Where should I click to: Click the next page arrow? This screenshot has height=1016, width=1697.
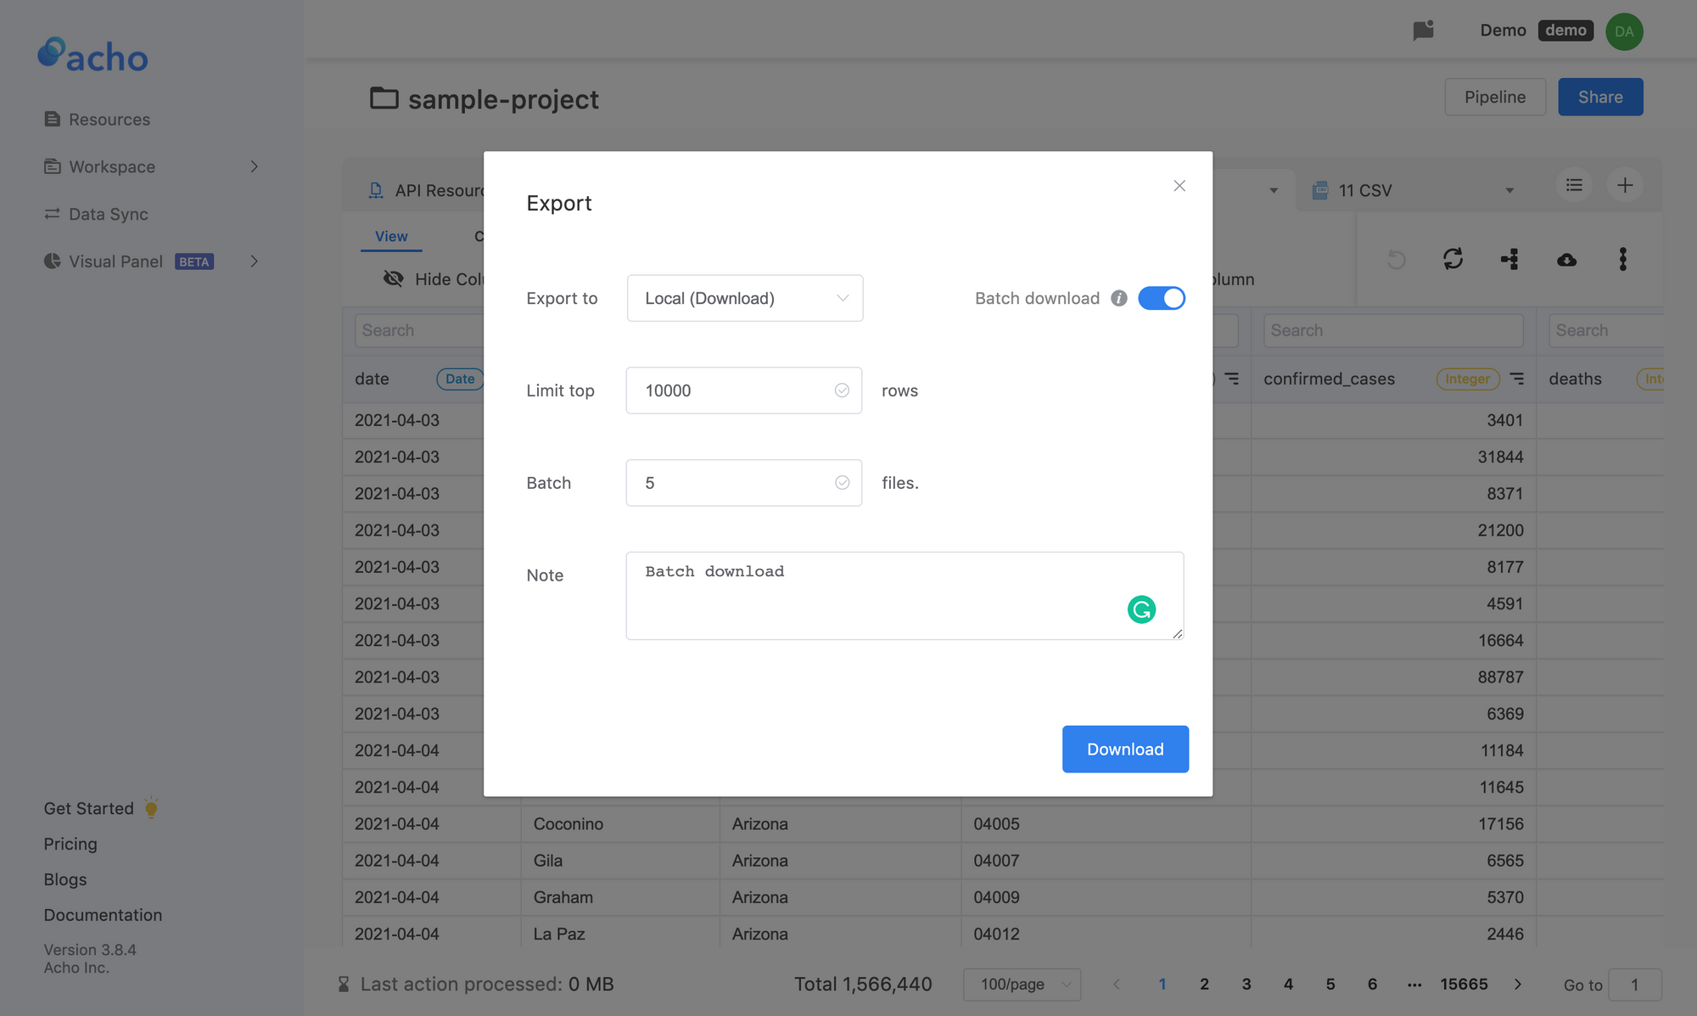pos(1518,985)
